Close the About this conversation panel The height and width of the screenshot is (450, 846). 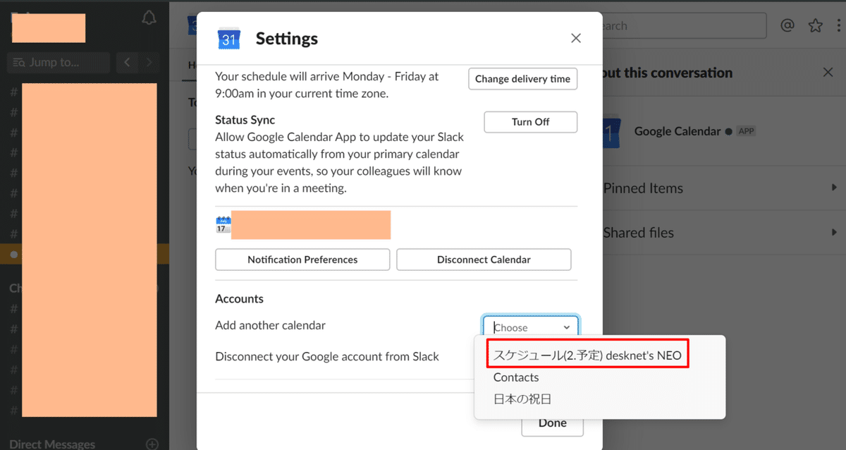pyautogui.click(x=828, y=73)
